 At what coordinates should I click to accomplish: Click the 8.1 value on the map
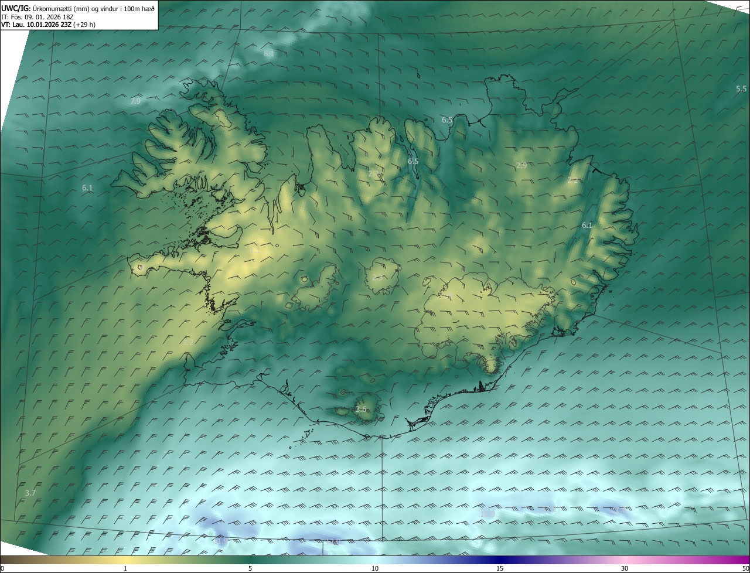[269, 53]
